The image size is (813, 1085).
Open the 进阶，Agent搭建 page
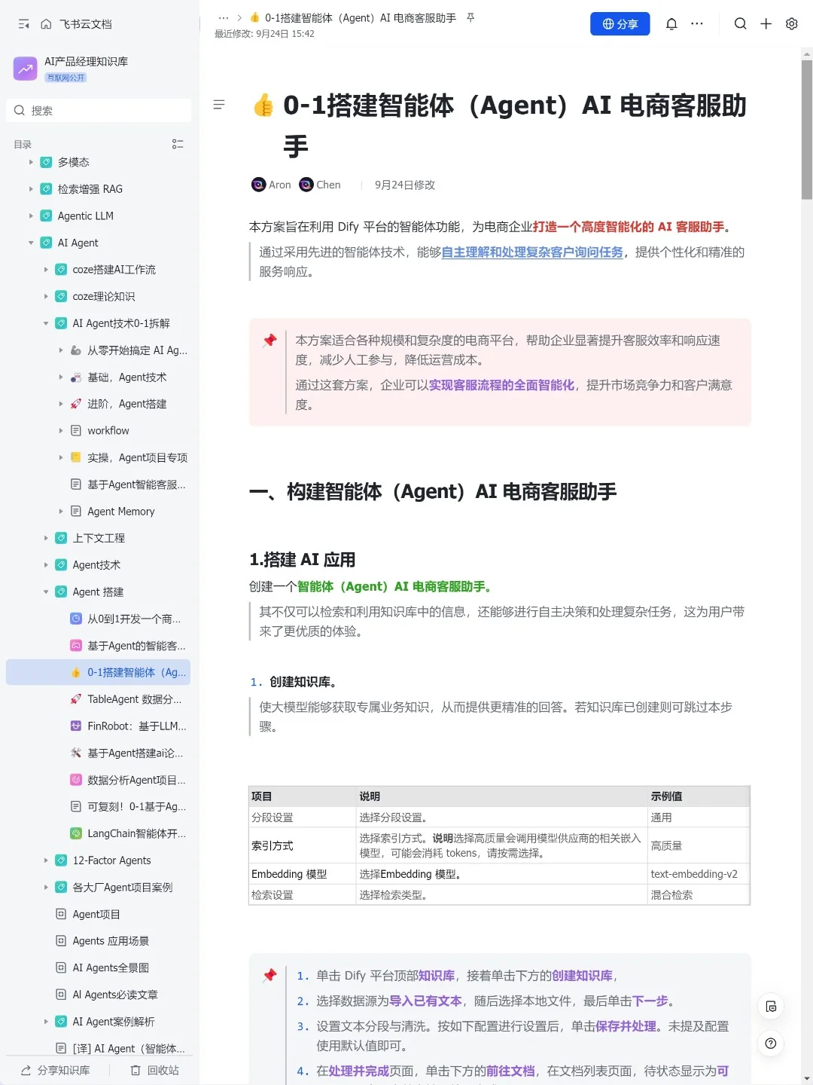point(126,404)
